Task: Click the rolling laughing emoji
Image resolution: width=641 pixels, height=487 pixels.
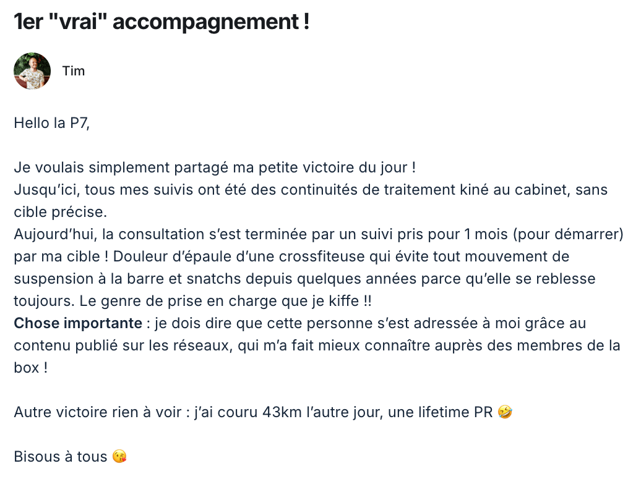Action: (x=505, y=412)
